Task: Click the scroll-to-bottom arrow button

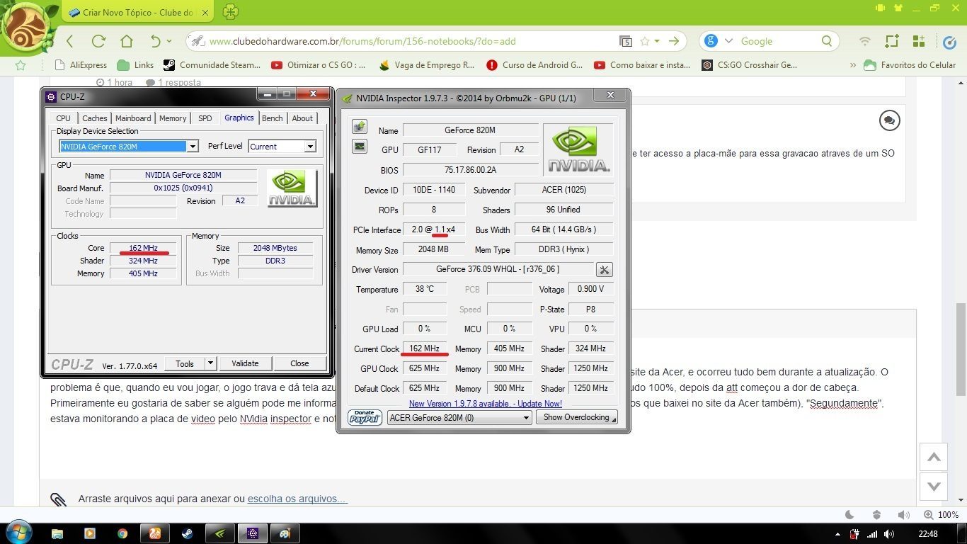Action: (x=934, y=486)
